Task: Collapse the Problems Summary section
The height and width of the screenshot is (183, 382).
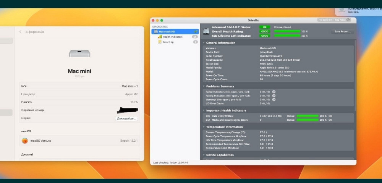Action: (204, 86)
